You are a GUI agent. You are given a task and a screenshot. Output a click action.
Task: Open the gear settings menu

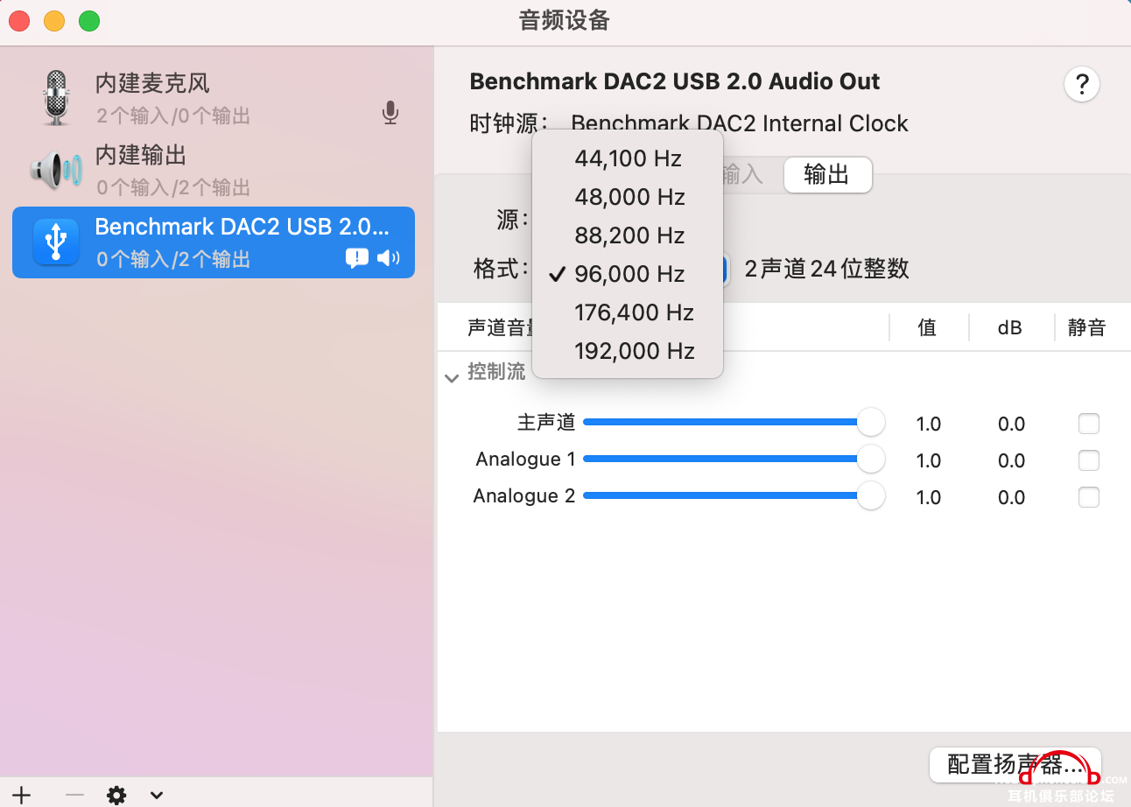click(116, 795)
